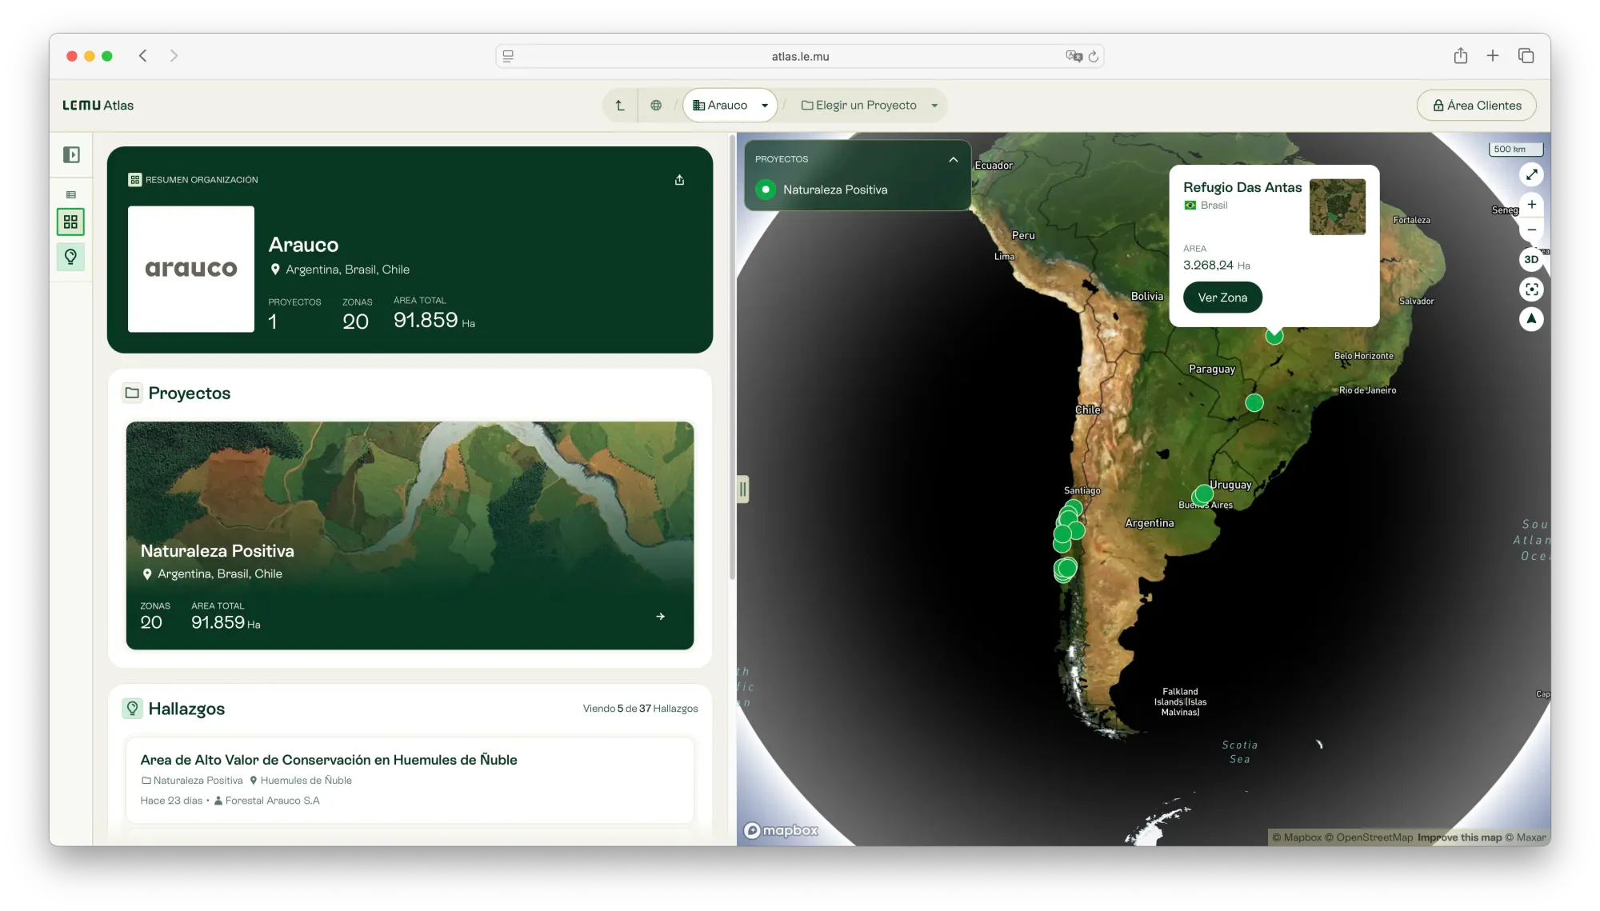The width and height of the screenshot is (1600, 911).
Task: Zoom in on the map
Action: pos(1531,204)
